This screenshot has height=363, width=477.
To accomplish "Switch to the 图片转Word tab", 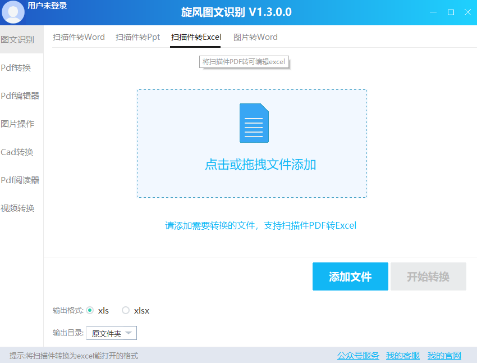I will [x=255, y=37].
